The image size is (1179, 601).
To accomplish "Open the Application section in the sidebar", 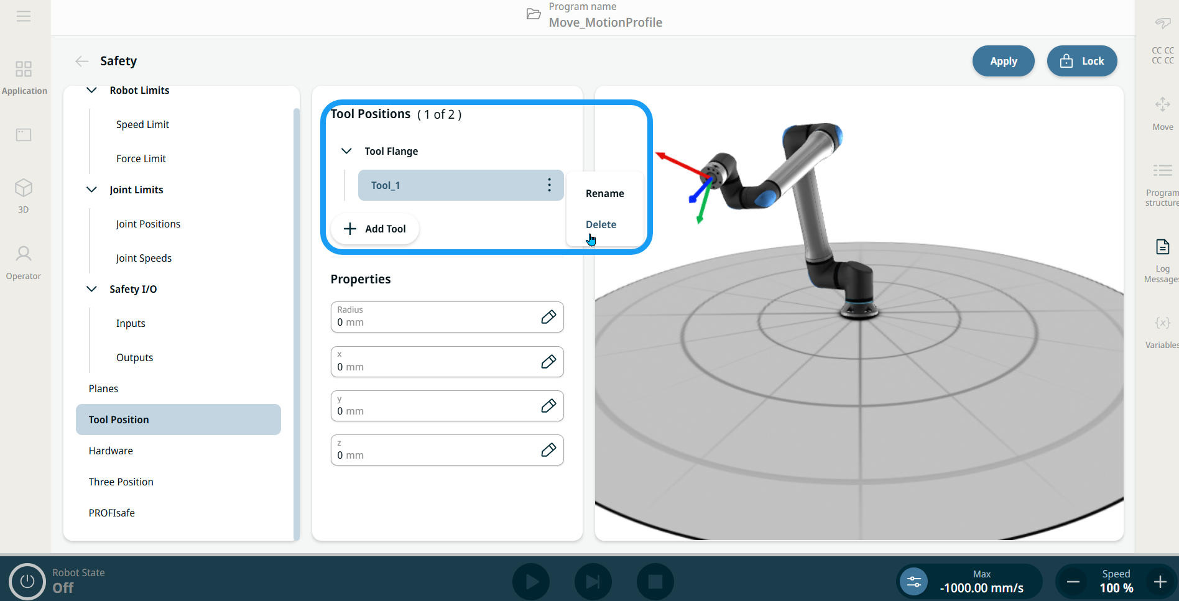I will click(24, 77).
